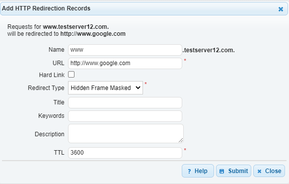This screenshot has width=289, height=184.
Task: Click the Hard Link label text
Action: click(x=52, y=75)
